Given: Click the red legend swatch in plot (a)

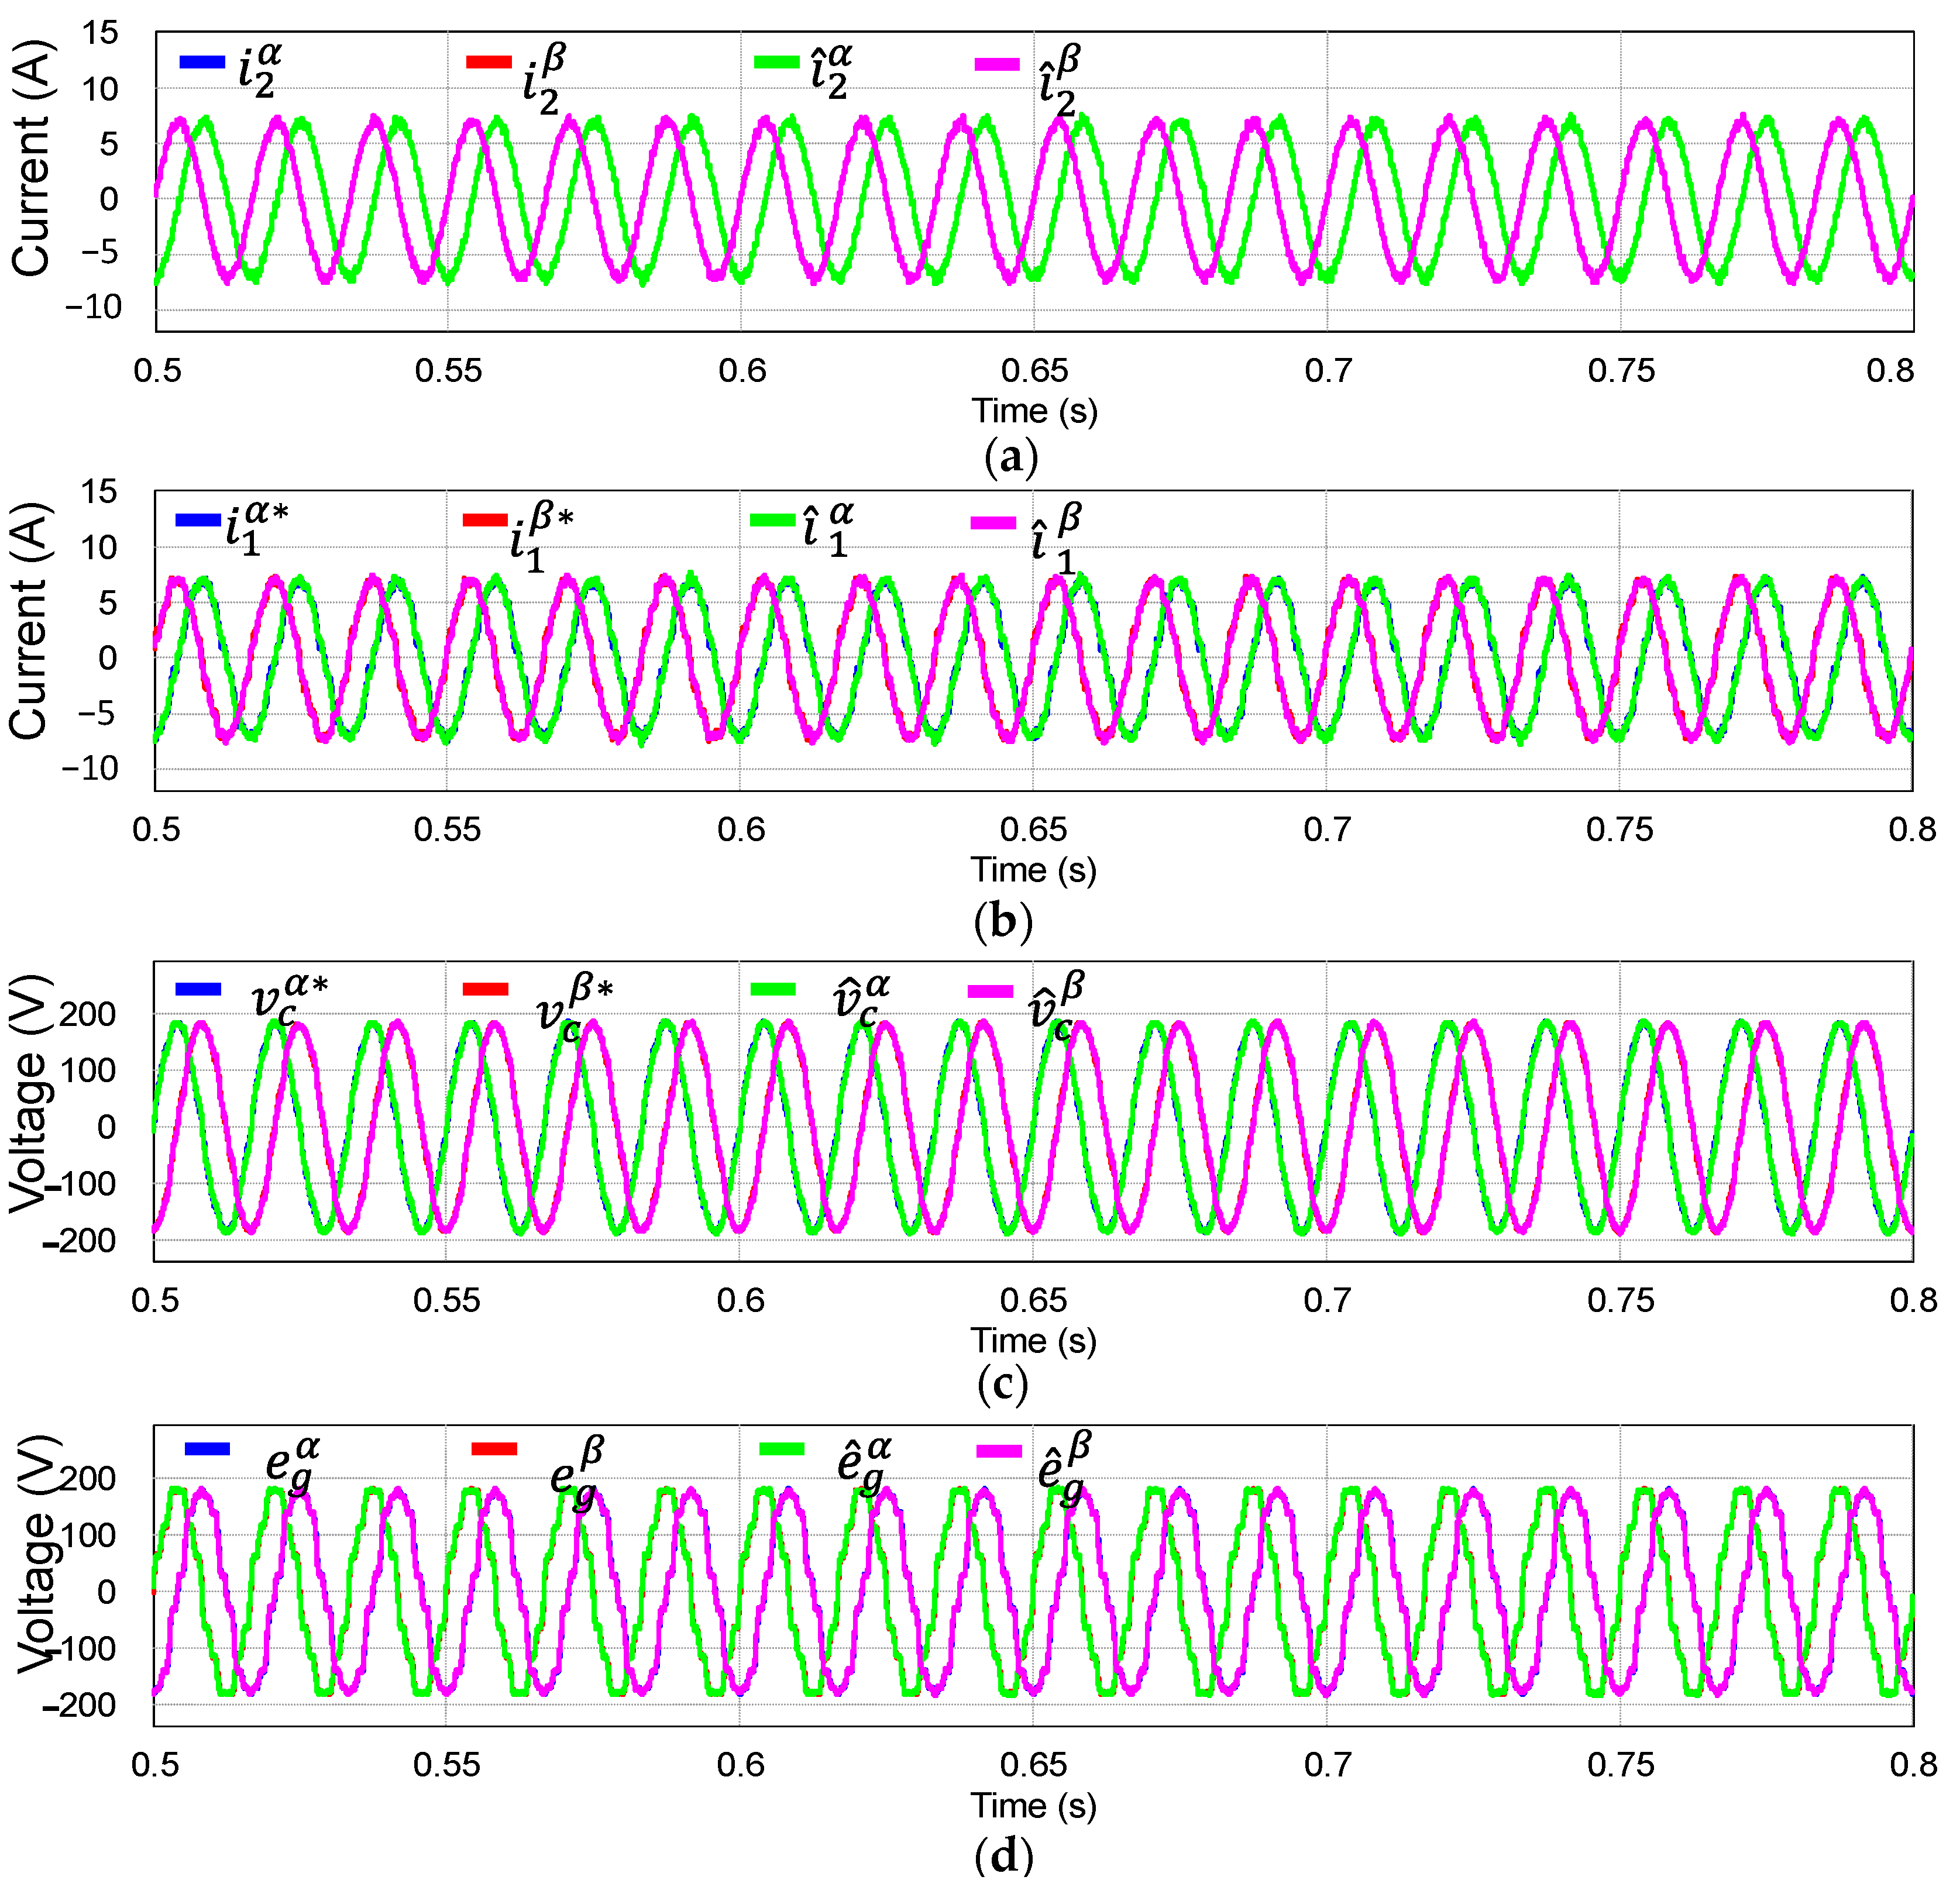Looking at the screenshot, I should pyautogui.click(x=489, y=62).
